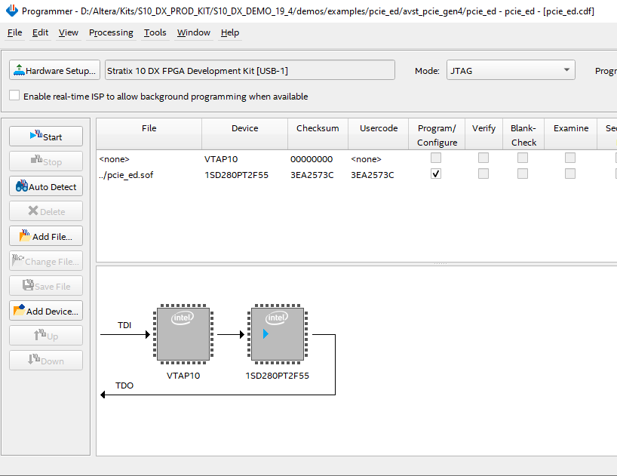Click the Programmer app icon in title bar
This screenshot has width=617, height=476.
click(12, 11)
